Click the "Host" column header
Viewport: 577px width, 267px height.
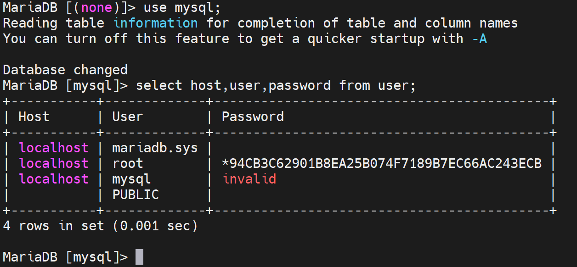tap(34, 117)
